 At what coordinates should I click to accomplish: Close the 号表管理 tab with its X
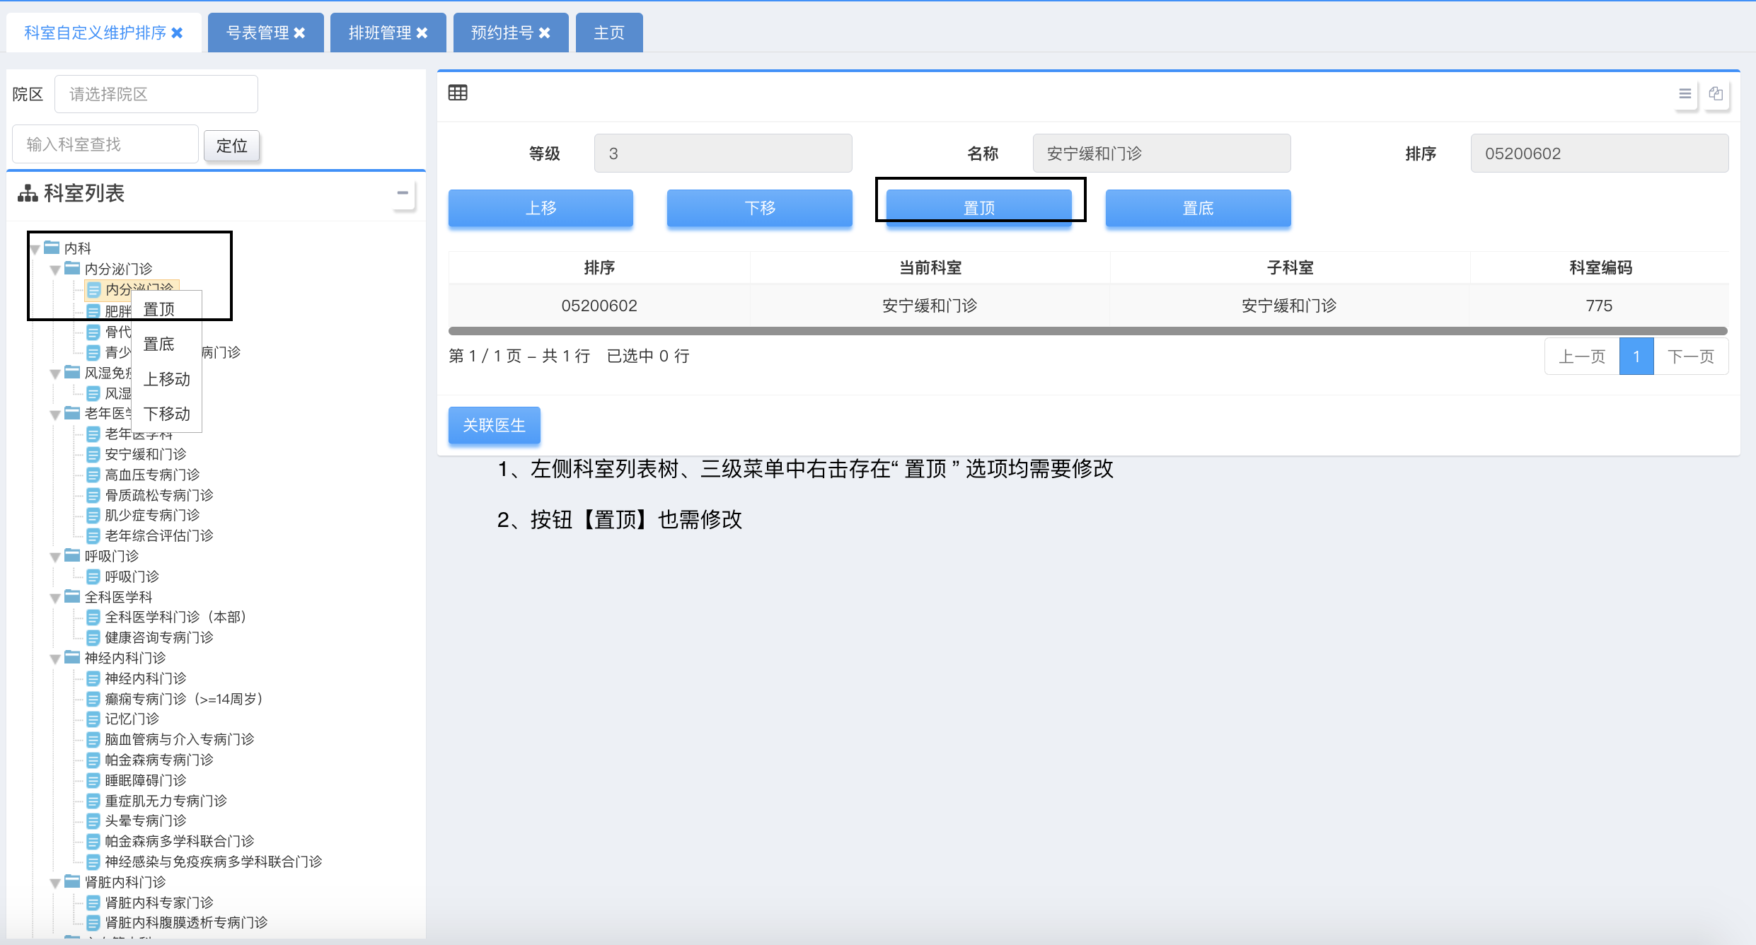[x=299, y=33]
